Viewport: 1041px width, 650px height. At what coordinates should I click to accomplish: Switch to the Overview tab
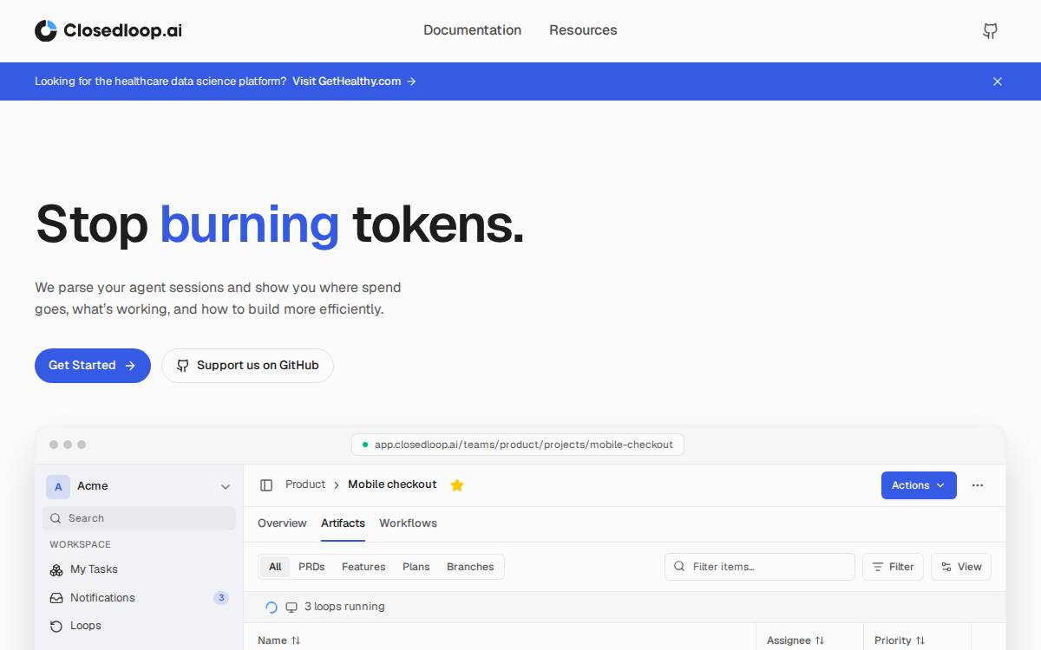(282, 523)
